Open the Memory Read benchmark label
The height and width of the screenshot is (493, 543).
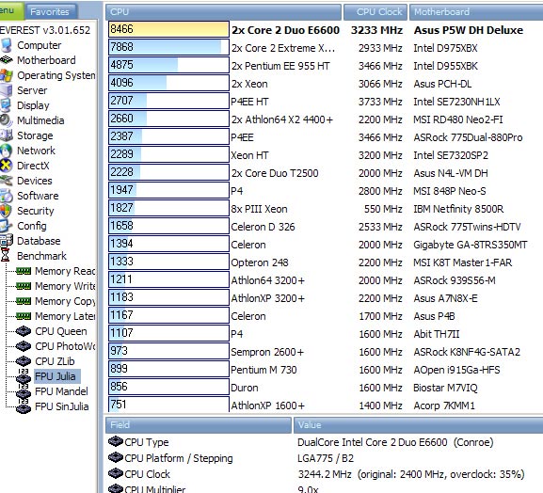coord(66,271)
